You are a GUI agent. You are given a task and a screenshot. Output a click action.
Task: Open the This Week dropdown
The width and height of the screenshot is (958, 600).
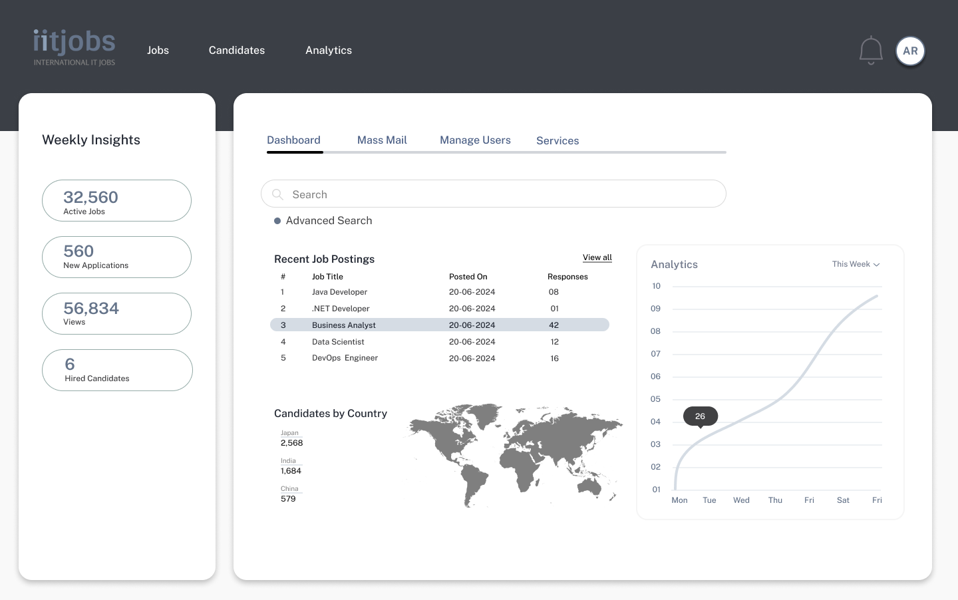tap(856, 264)
